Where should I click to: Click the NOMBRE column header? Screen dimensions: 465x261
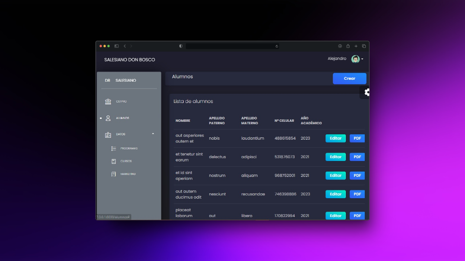click(x=183, y=121)
